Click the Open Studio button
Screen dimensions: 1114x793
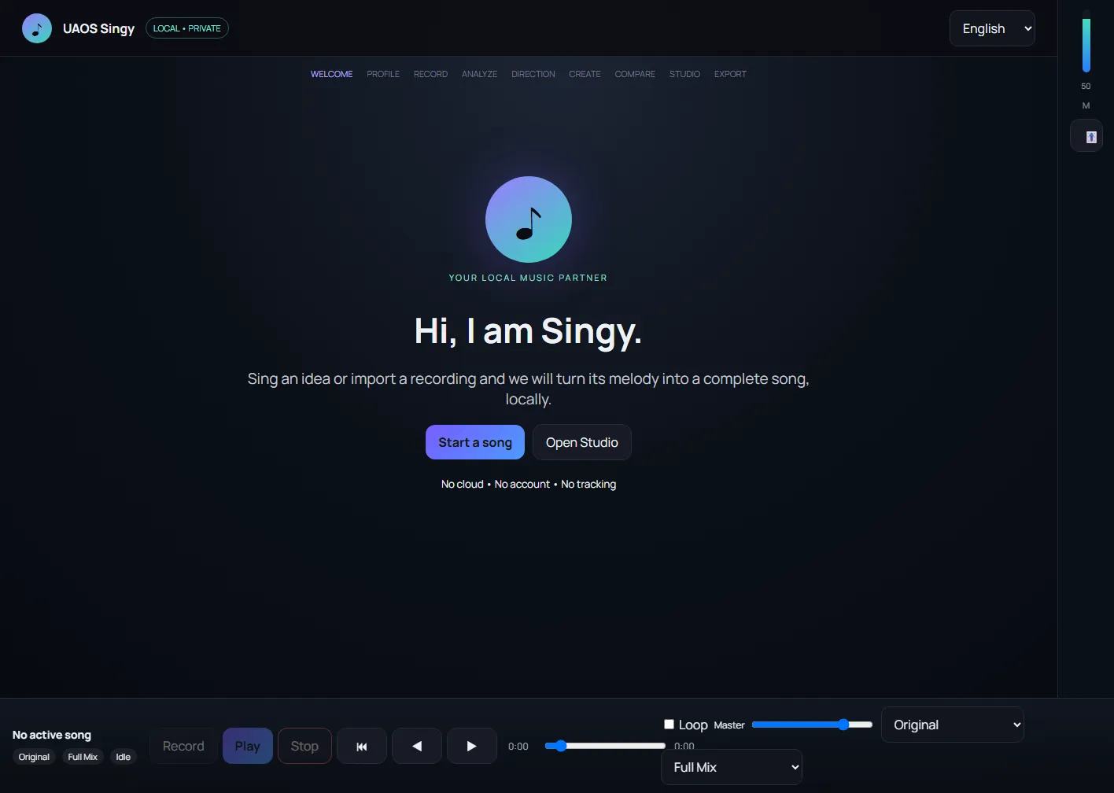[x=582, y=442]
